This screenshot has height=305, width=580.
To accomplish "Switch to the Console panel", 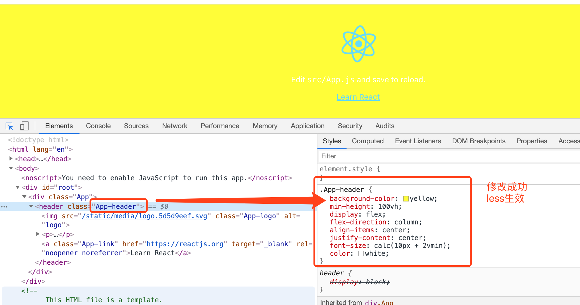I will tap(98, 126).
